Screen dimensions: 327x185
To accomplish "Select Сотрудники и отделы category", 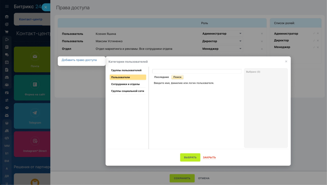I will [128, 84].
